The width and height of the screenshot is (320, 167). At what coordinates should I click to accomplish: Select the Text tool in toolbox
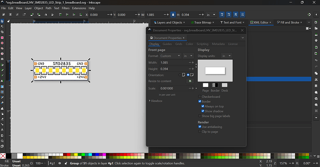click(2, 81)
